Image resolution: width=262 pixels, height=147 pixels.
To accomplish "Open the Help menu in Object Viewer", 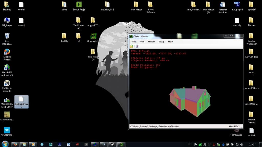I will (170, 42).
